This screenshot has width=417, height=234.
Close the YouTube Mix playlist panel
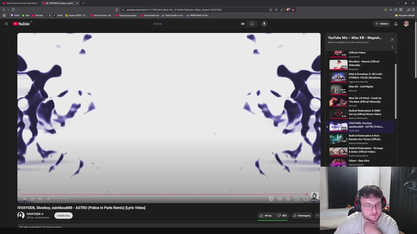coord(392,39)
